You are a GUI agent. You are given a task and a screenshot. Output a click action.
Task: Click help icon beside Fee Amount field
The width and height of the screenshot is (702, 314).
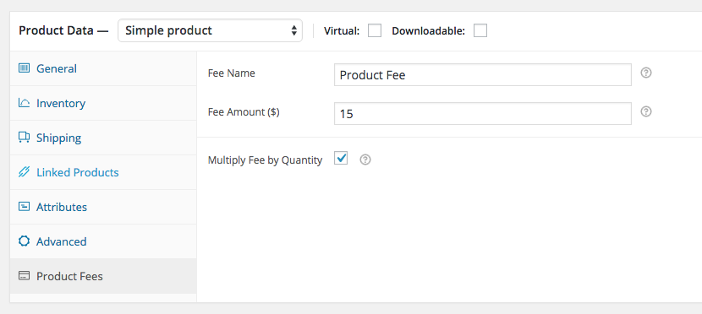pos(645,111)
